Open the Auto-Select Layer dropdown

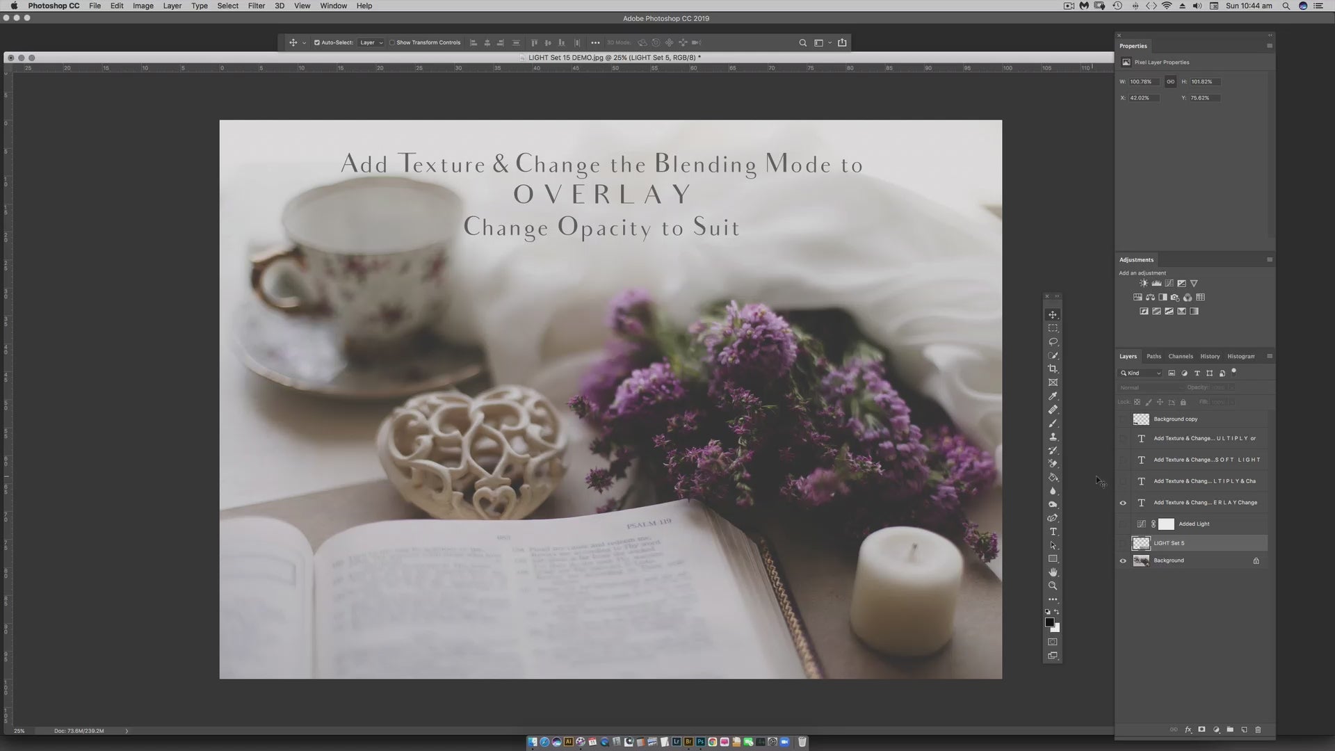click(x=371, y=42)
